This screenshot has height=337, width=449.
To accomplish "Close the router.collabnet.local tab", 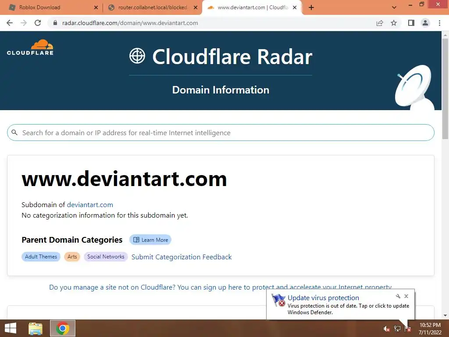I will click(195, 7).
